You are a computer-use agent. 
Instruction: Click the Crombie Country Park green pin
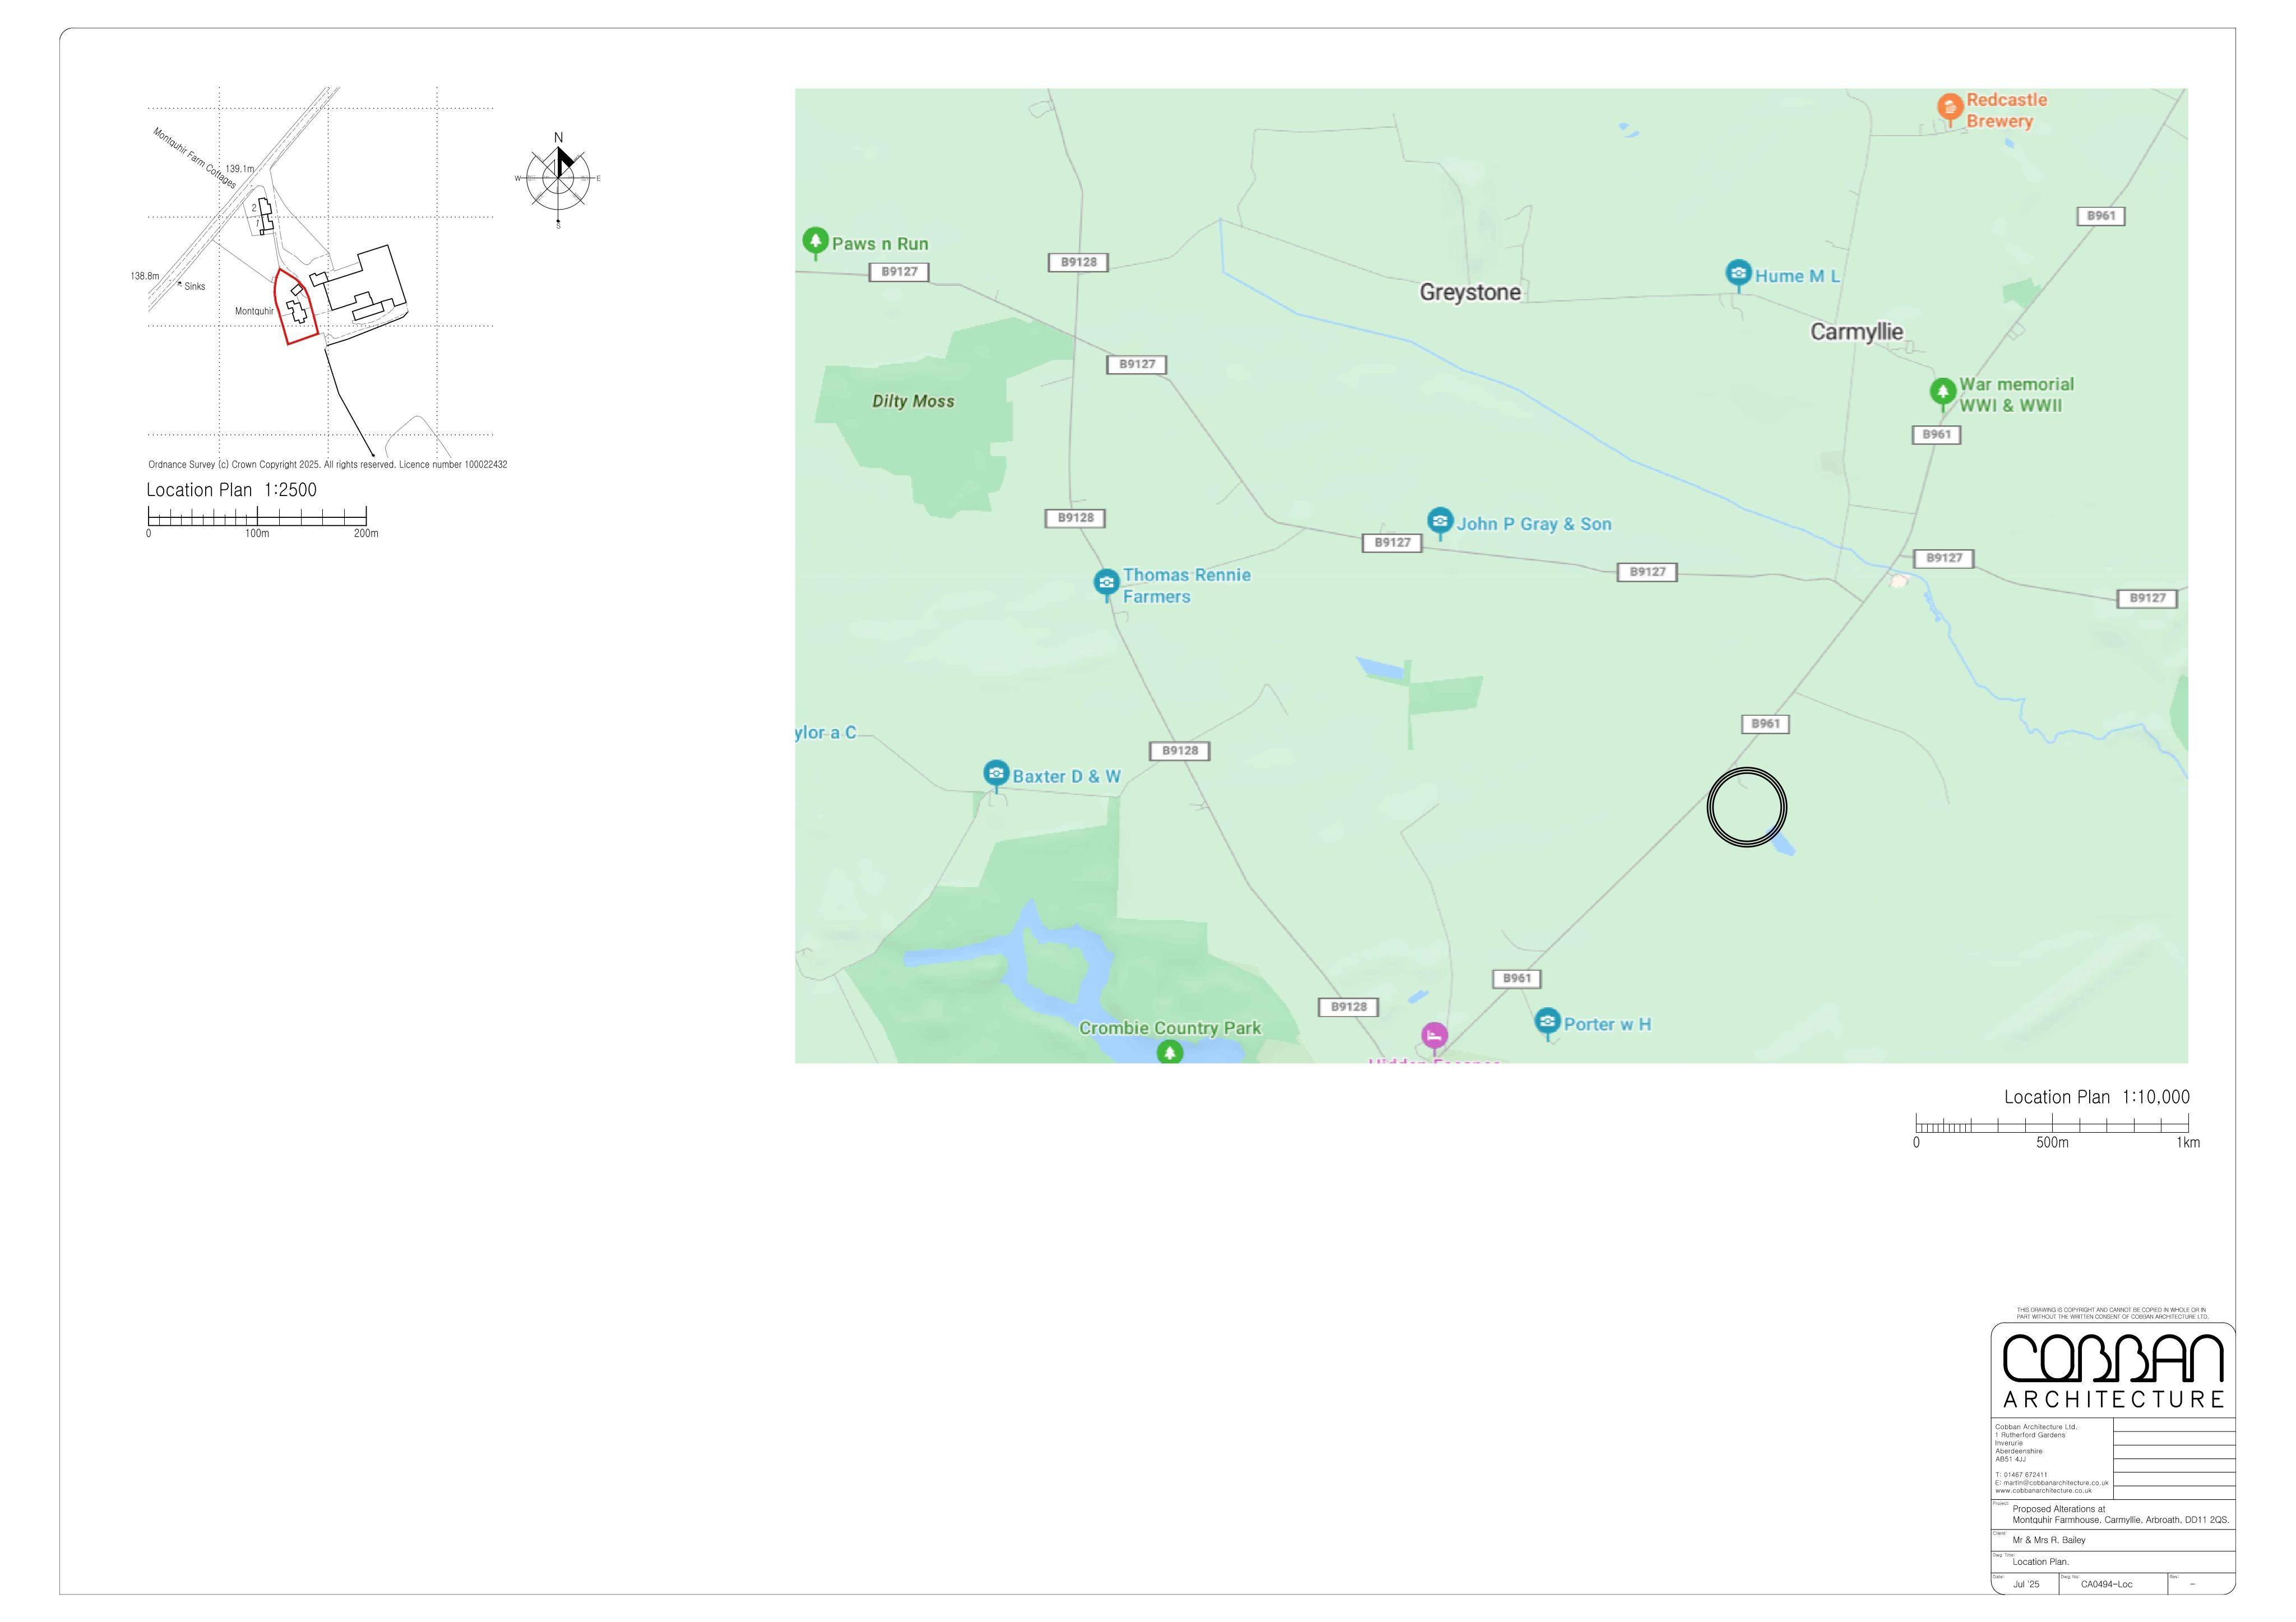tap(1170, 1052)
